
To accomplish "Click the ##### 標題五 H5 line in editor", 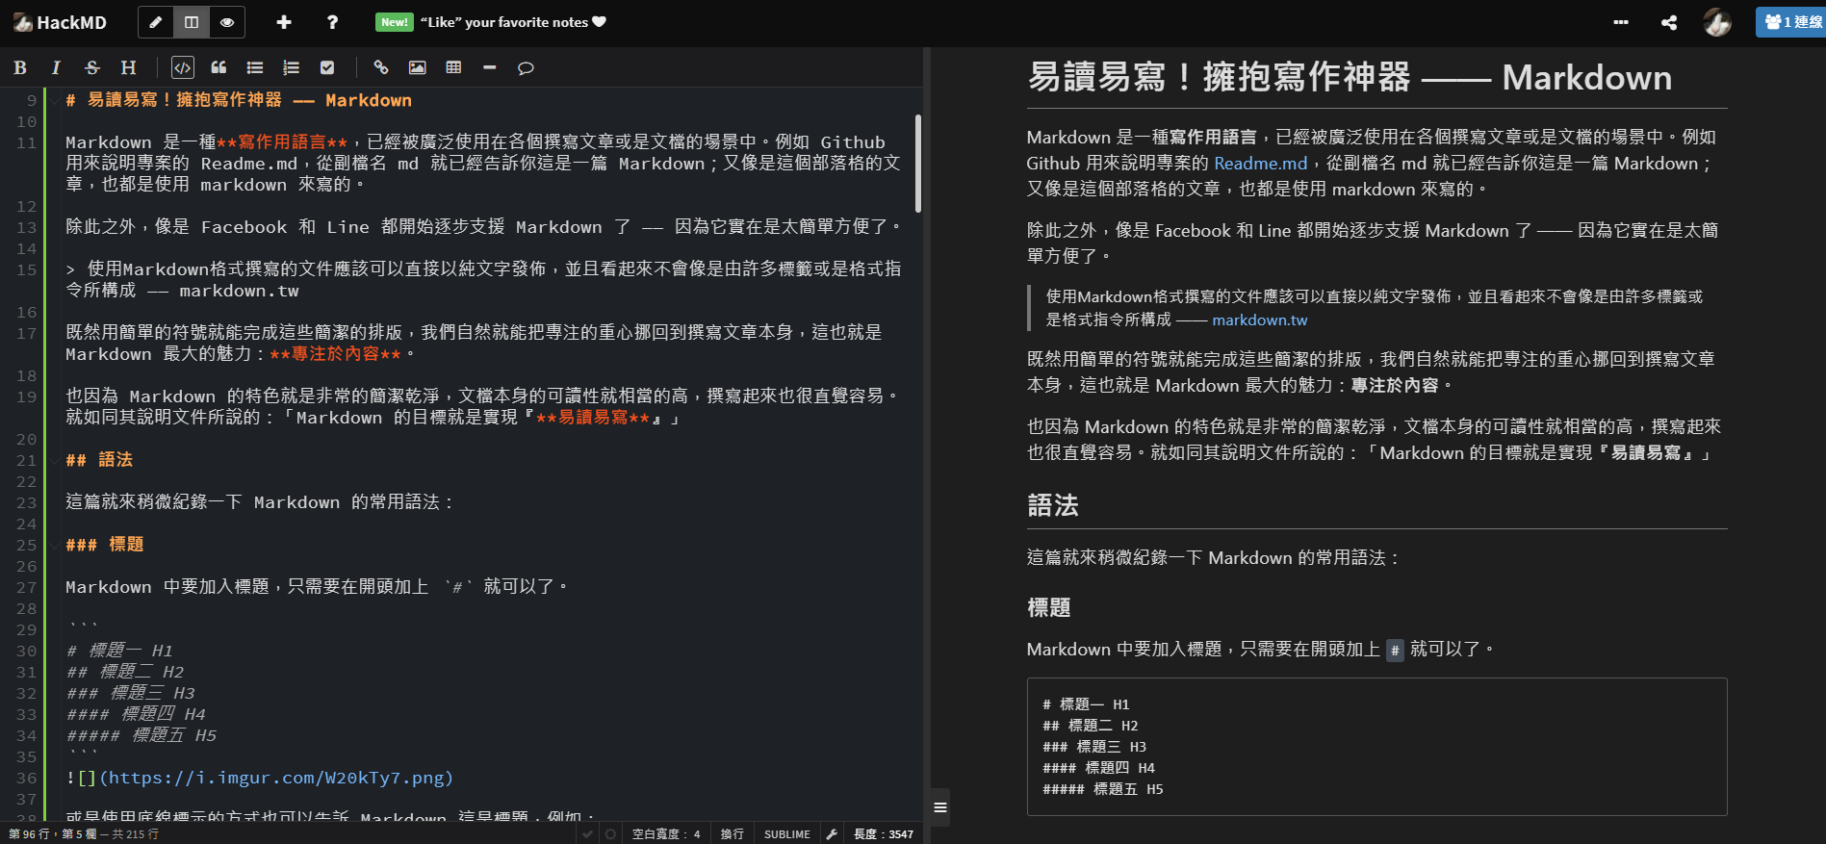I will (141, 735).
